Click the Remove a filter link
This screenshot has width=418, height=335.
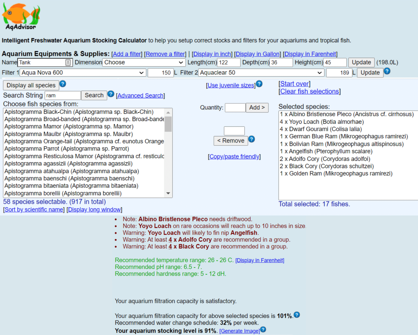[165, 54]
